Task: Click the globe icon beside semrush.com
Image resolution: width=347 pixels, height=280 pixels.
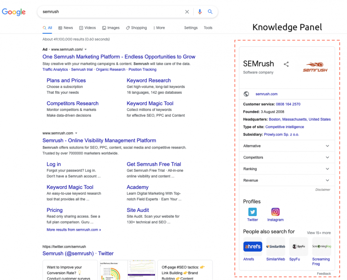Action: point(246,94)
